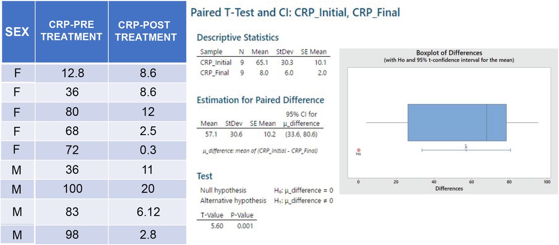
Task: Click the Paired T-Test and CI title
Action: click(x=295, y=12)
